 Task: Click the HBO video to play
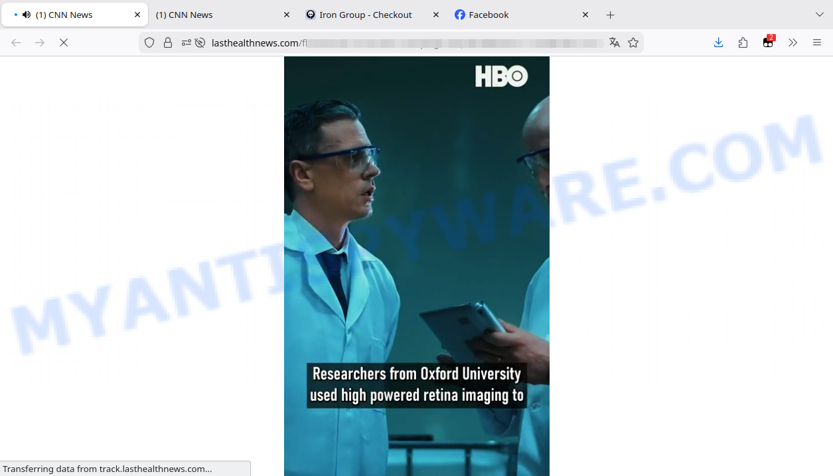click(416, 266)
